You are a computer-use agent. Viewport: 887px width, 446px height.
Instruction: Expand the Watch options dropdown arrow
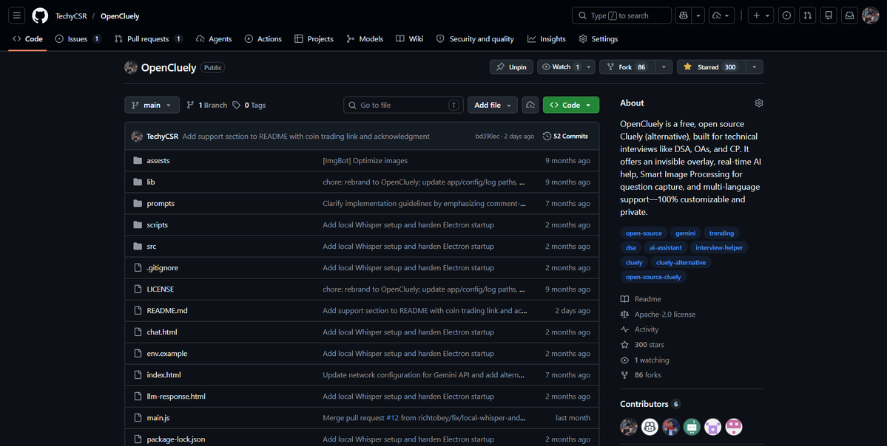point(589,66)
